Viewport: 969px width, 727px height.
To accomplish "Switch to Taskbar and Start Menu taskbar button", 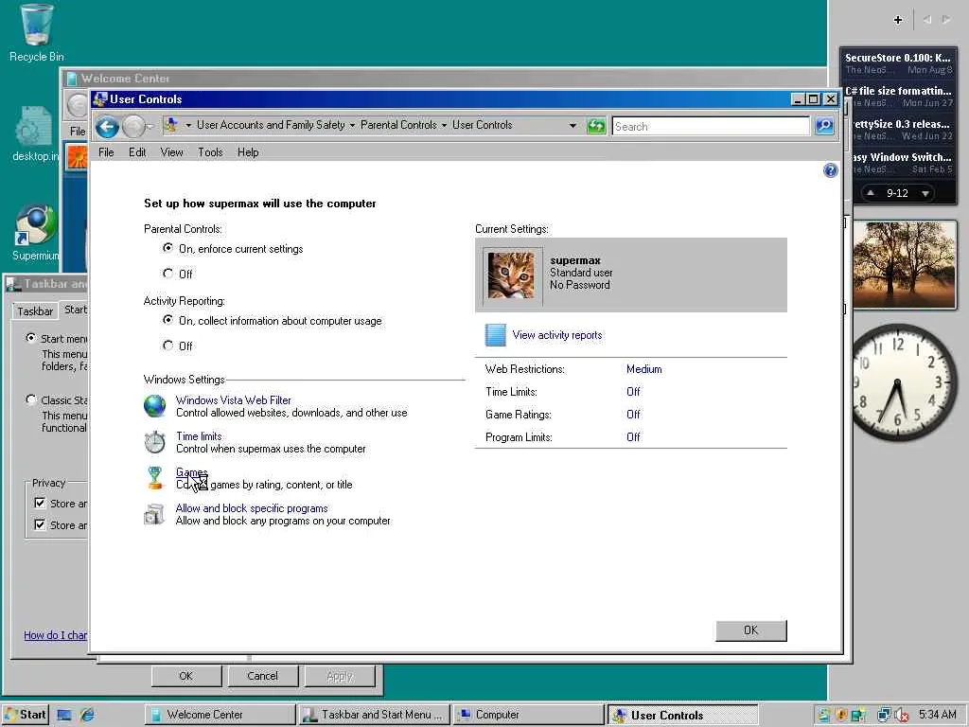I will click(373, 715).
